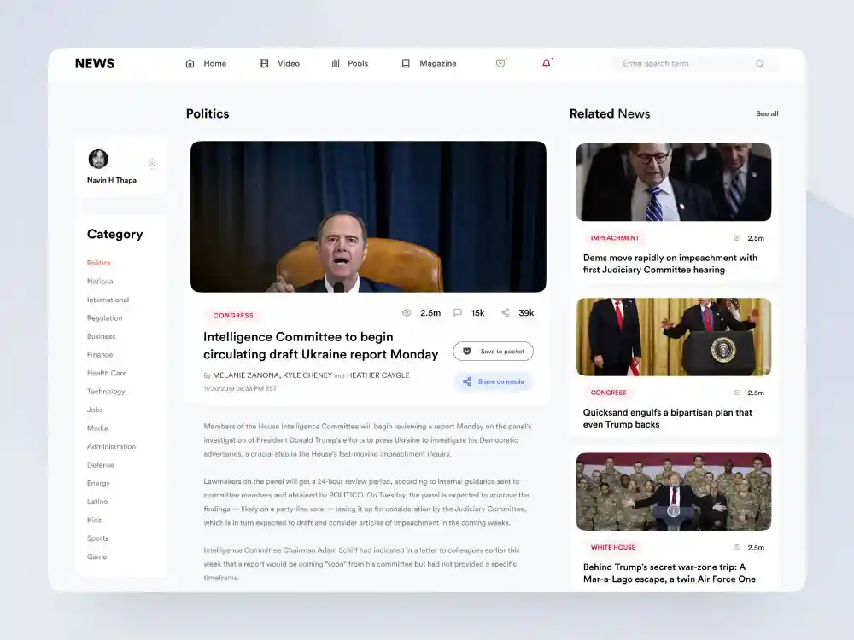Screen dimensions: 854x640
Task: Go to the Magazine section
Action: pyautogui.click(x=430, y=63)
